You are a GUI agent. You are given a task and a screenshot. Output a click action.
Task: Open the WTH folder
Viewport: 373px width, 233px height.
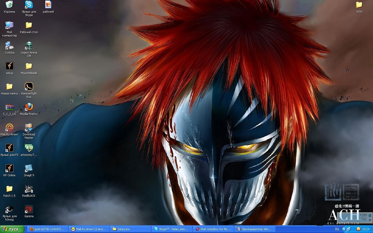pos(359,5)
